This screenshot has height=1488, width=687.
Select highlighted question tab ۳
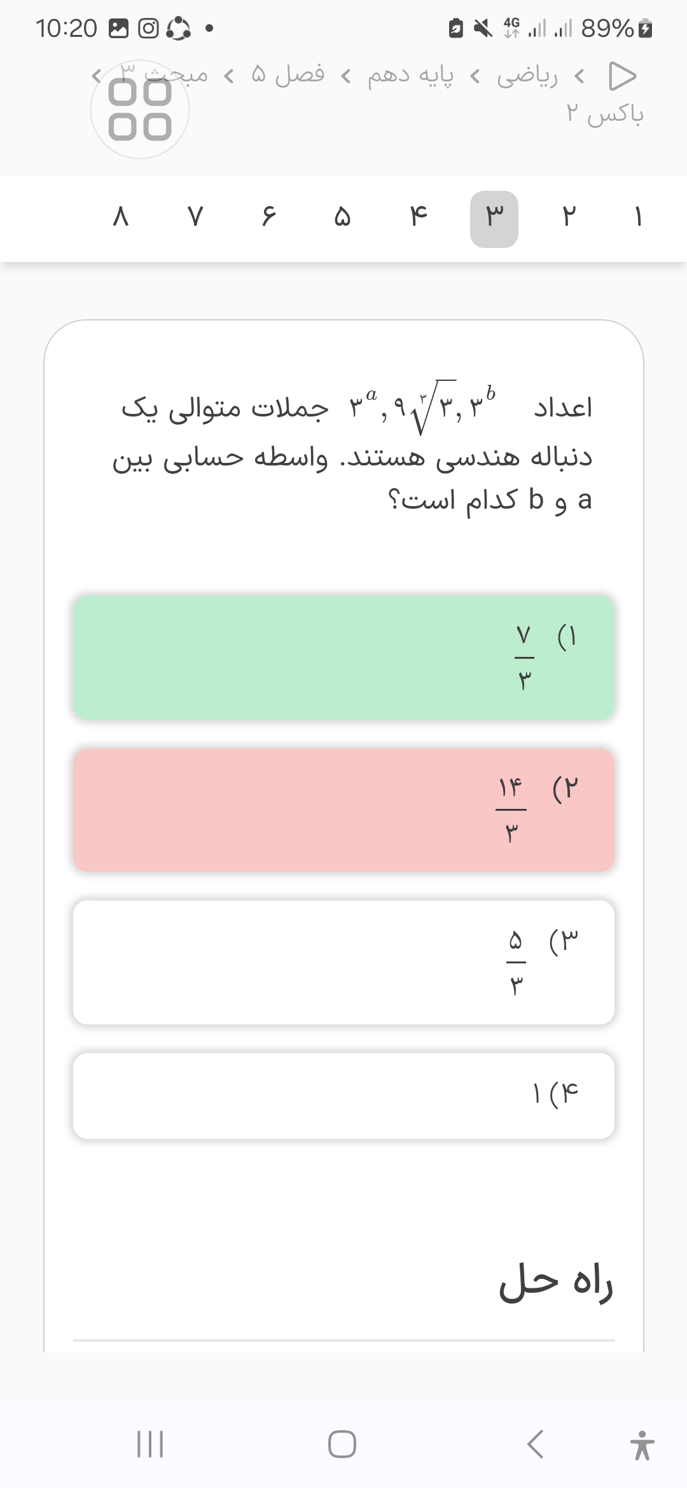[x=494, y=218]
